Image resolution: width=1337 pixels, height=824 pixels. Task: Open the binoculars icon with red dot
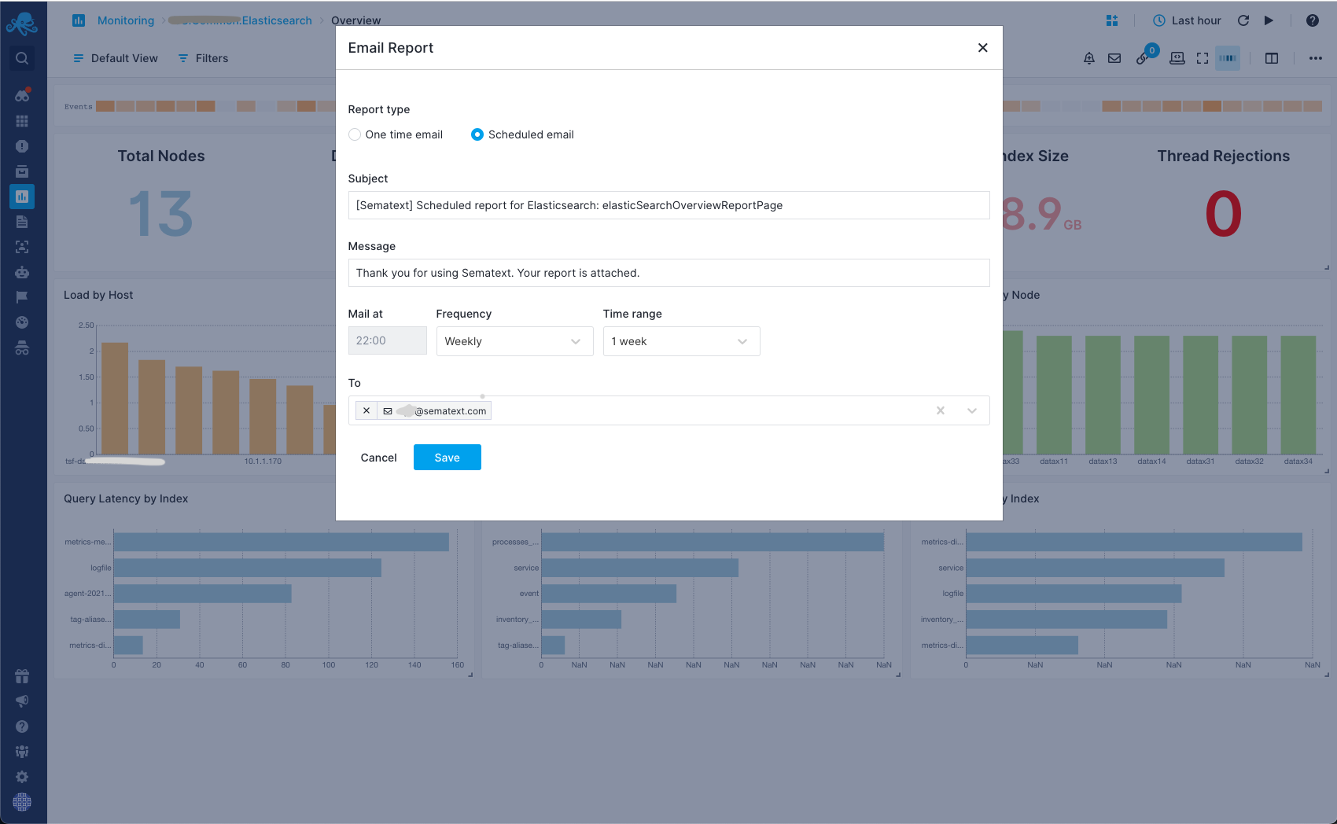[22, 95]
